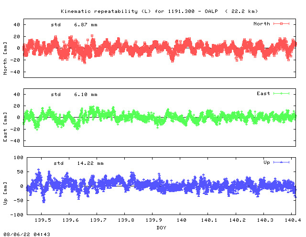Image resolution: width=306 pixels, height=237 pixels.
Task: Click the '0' tick on Up axis
Action: (x=22, y=186)
